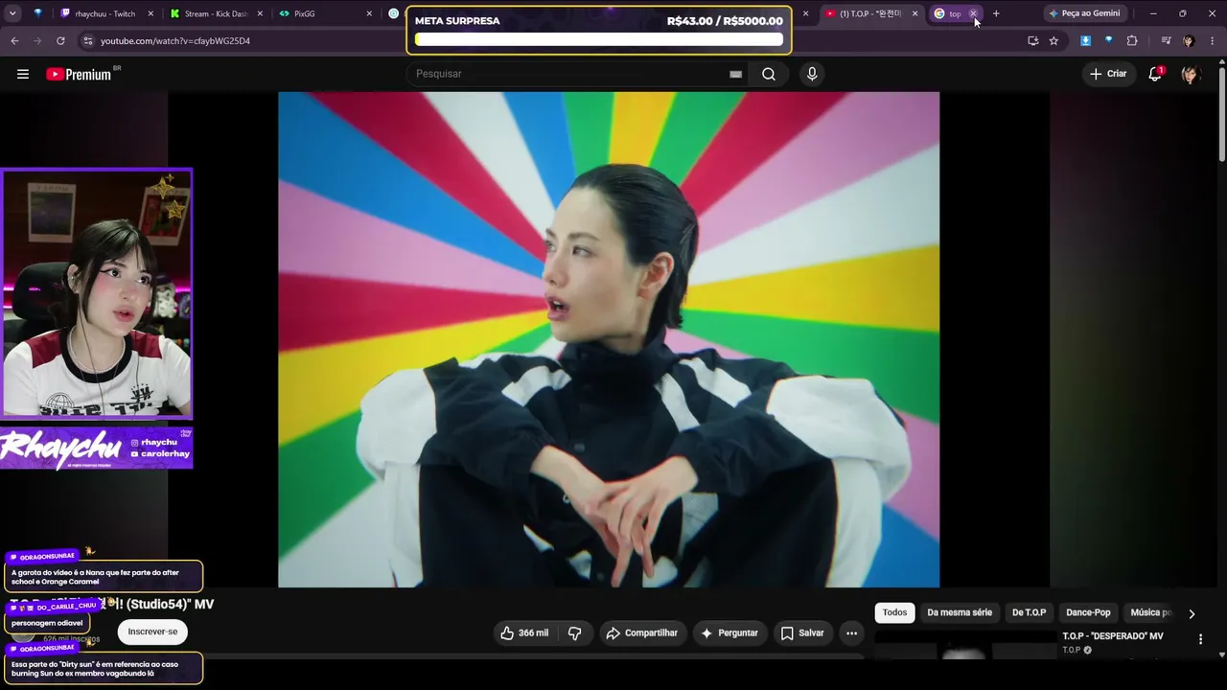
Task: Open options for the DESPERADO MV suggestion
Action: (x=1200, y=639)
